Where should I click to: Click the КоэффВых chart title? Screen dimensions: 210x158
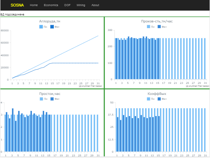pyautogui.click(x=157, y=94)
